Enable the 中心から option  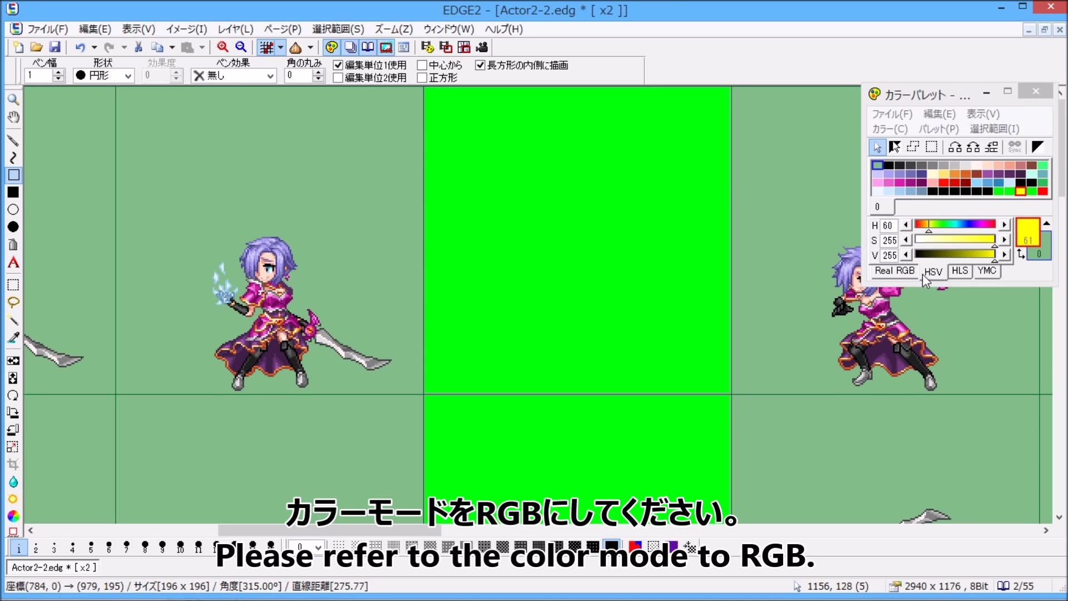[423, 65]
